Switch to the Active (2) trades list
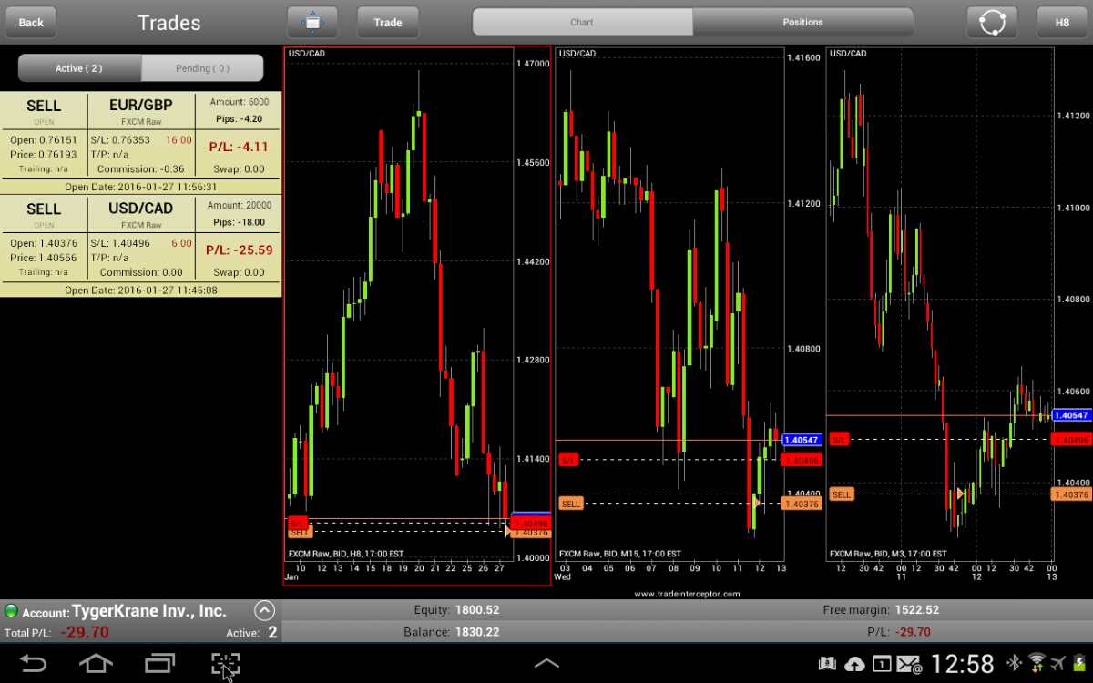Screen dimensions: 1093x683 click(x=79, y=68)
